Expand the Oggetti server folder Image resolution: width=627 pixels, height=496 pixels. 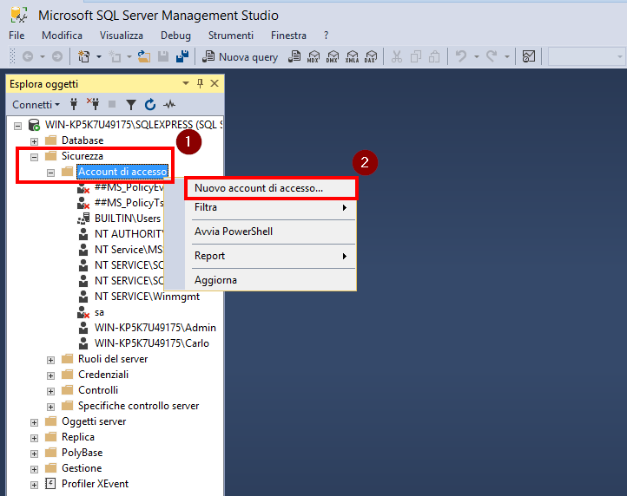(x=35, y=422)
